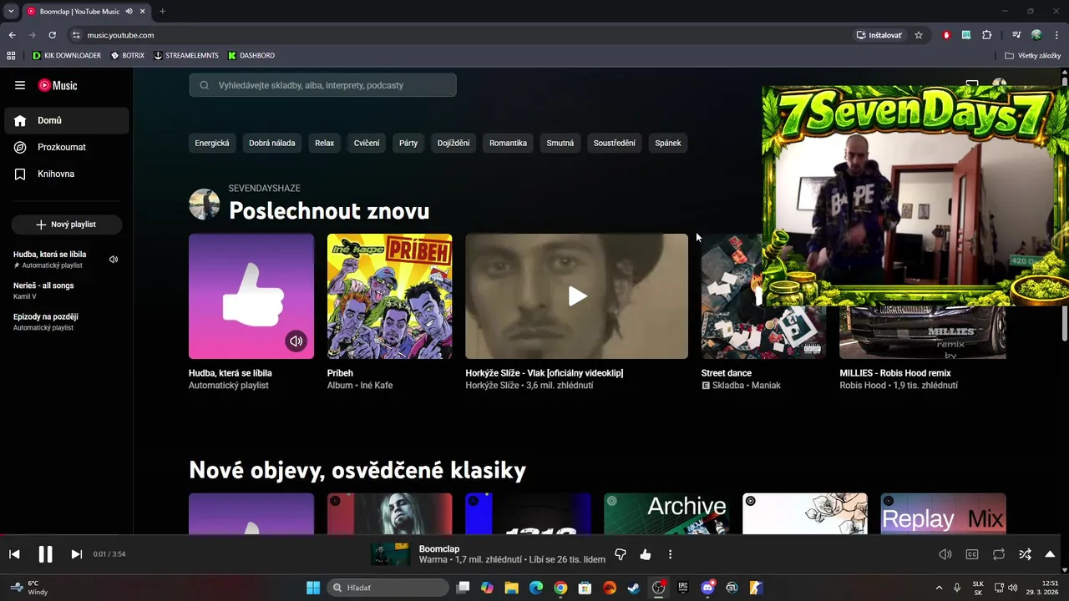Image resolution: width=1069 pixels, height=601 pixels.
Task: Pause the current song
Action: [45, 554]
